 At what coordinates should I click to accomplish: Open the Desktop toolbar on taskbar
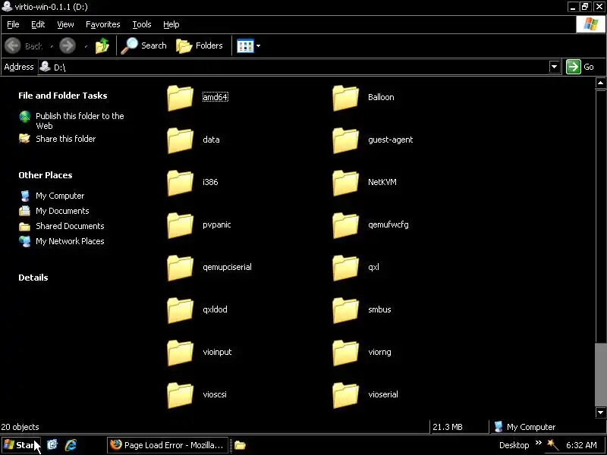point(514,445)
